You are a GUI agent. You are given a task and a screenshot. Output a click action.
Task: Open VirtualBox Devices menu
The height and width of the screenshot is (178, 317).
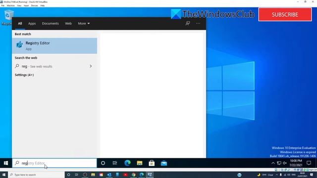click(34, 5)
